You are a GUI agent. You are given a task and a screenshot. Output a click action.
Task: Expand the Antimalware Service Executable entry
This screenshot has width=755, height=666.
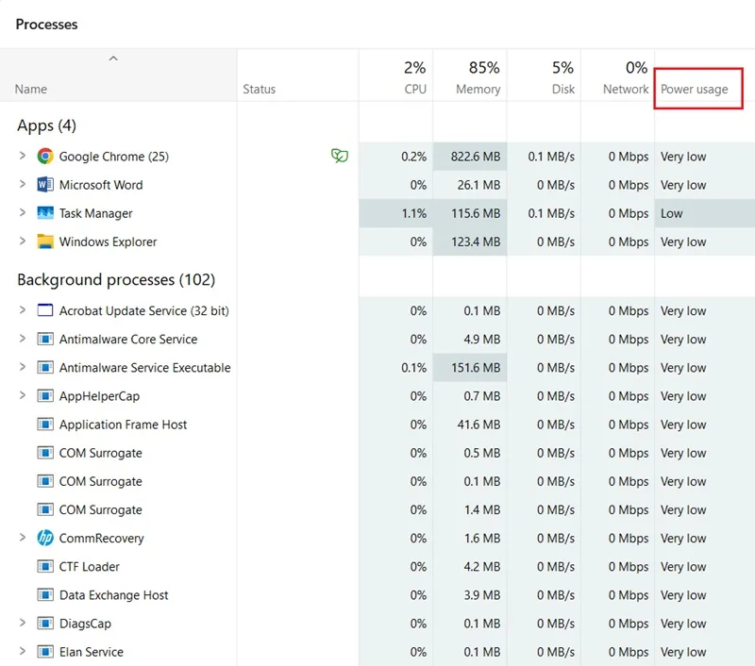tap(22, 367)
